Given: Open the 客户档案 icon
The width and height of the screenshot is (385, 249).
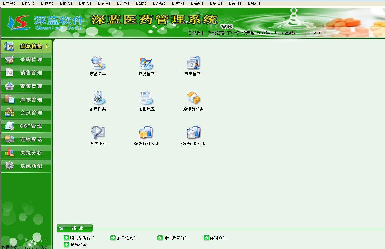Looking at the screenshot, I should [98, 98].
